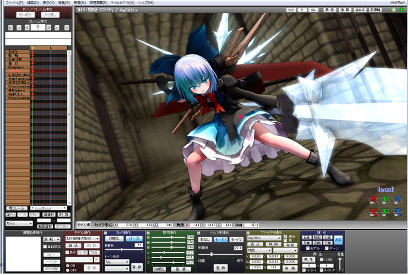Toggle the repeat playback checkbox
The height and width of the screenshot is (275, 408).
coord(322,259)
